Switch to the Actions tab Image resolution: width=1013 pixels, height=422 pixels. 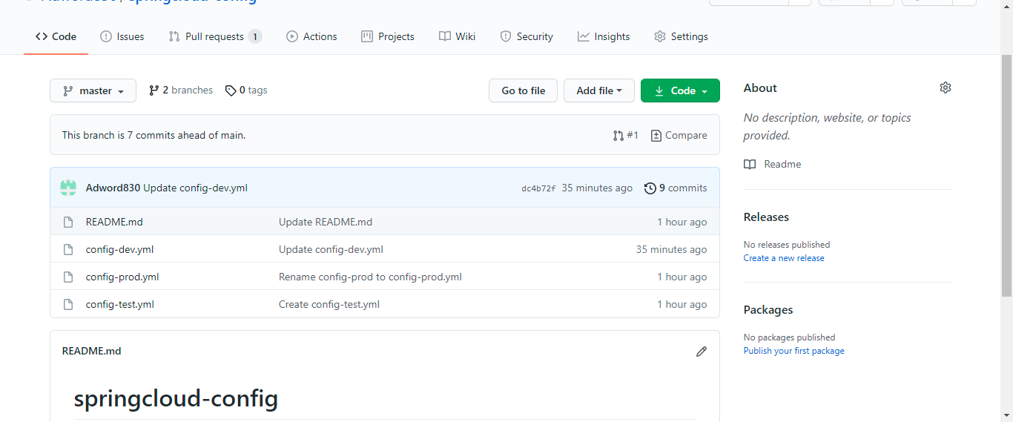(x=311, y=36)
